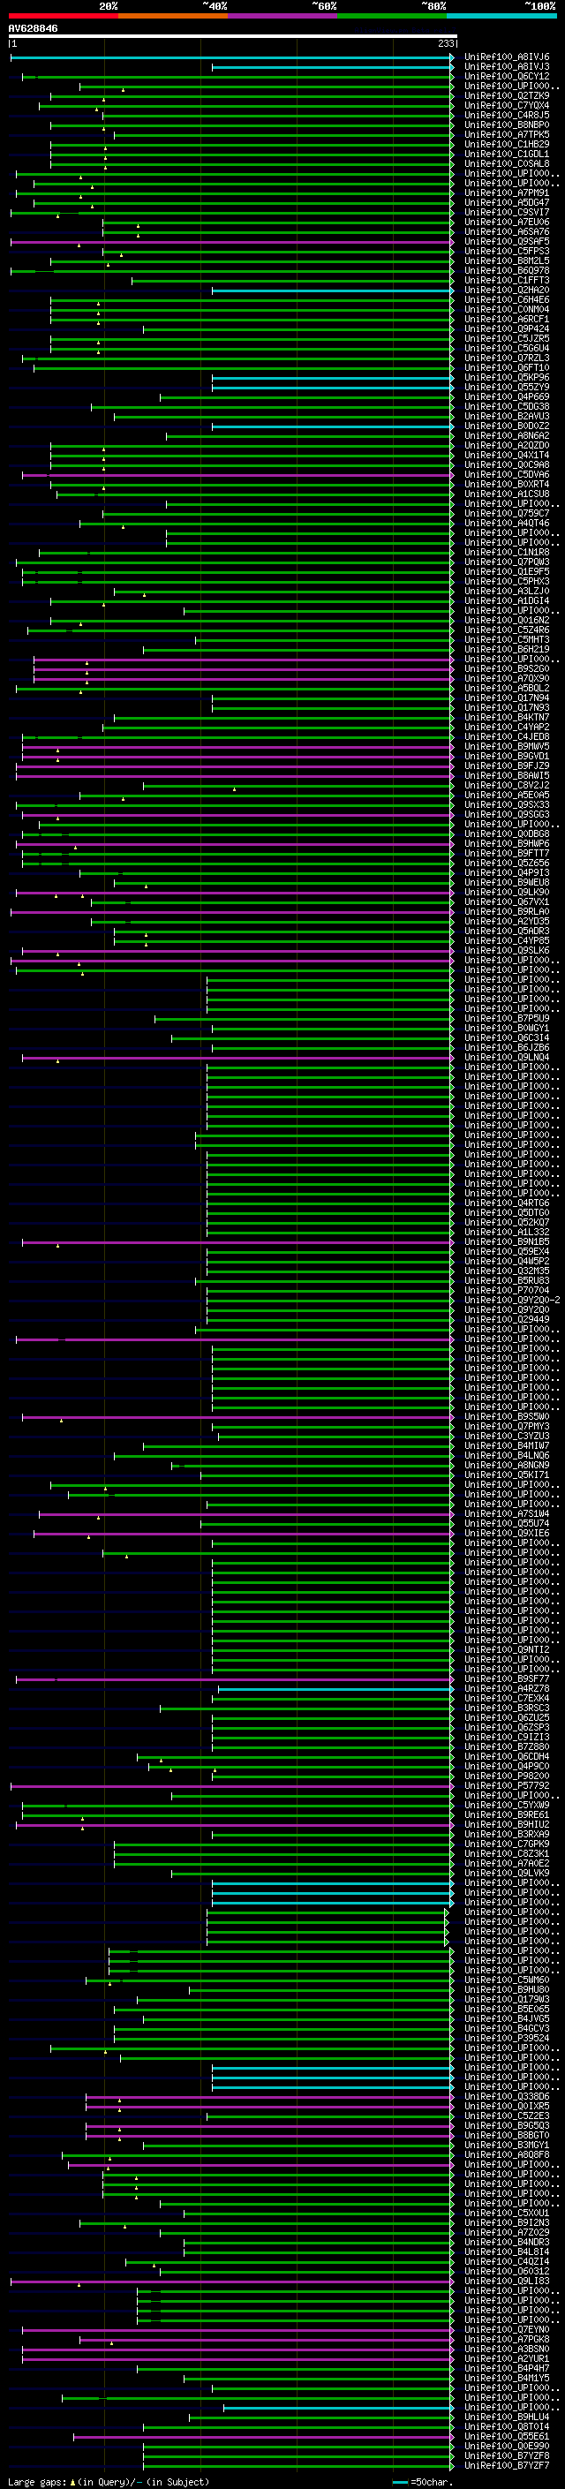Select label UniRef100_C1GDL1

tap(506, 154)
